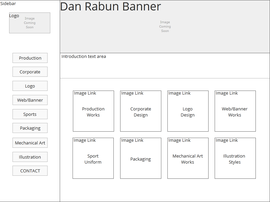The image size is (270, 202).
Task: View the Mechanical Art Works tile
Action: pyautogui.click(x=188, y=158)
